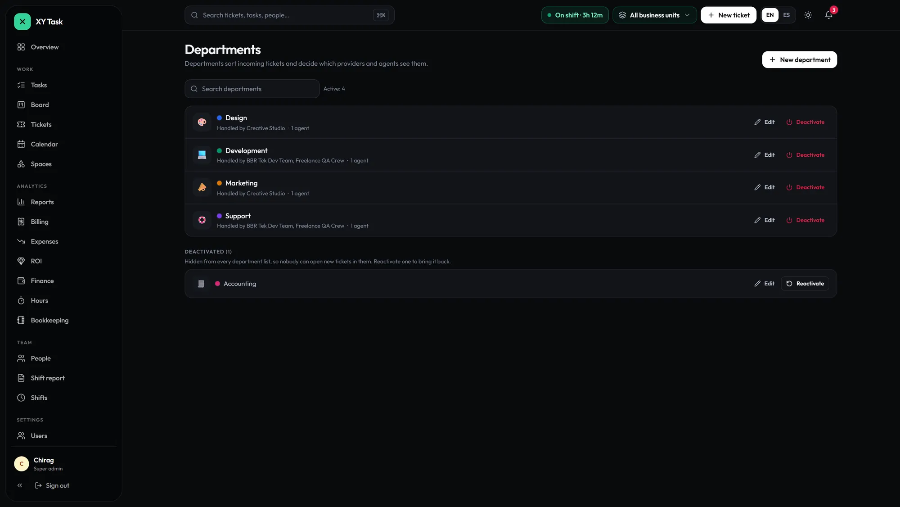View Reports under Analytics
The image size is (900, 507).
[63, 202]
